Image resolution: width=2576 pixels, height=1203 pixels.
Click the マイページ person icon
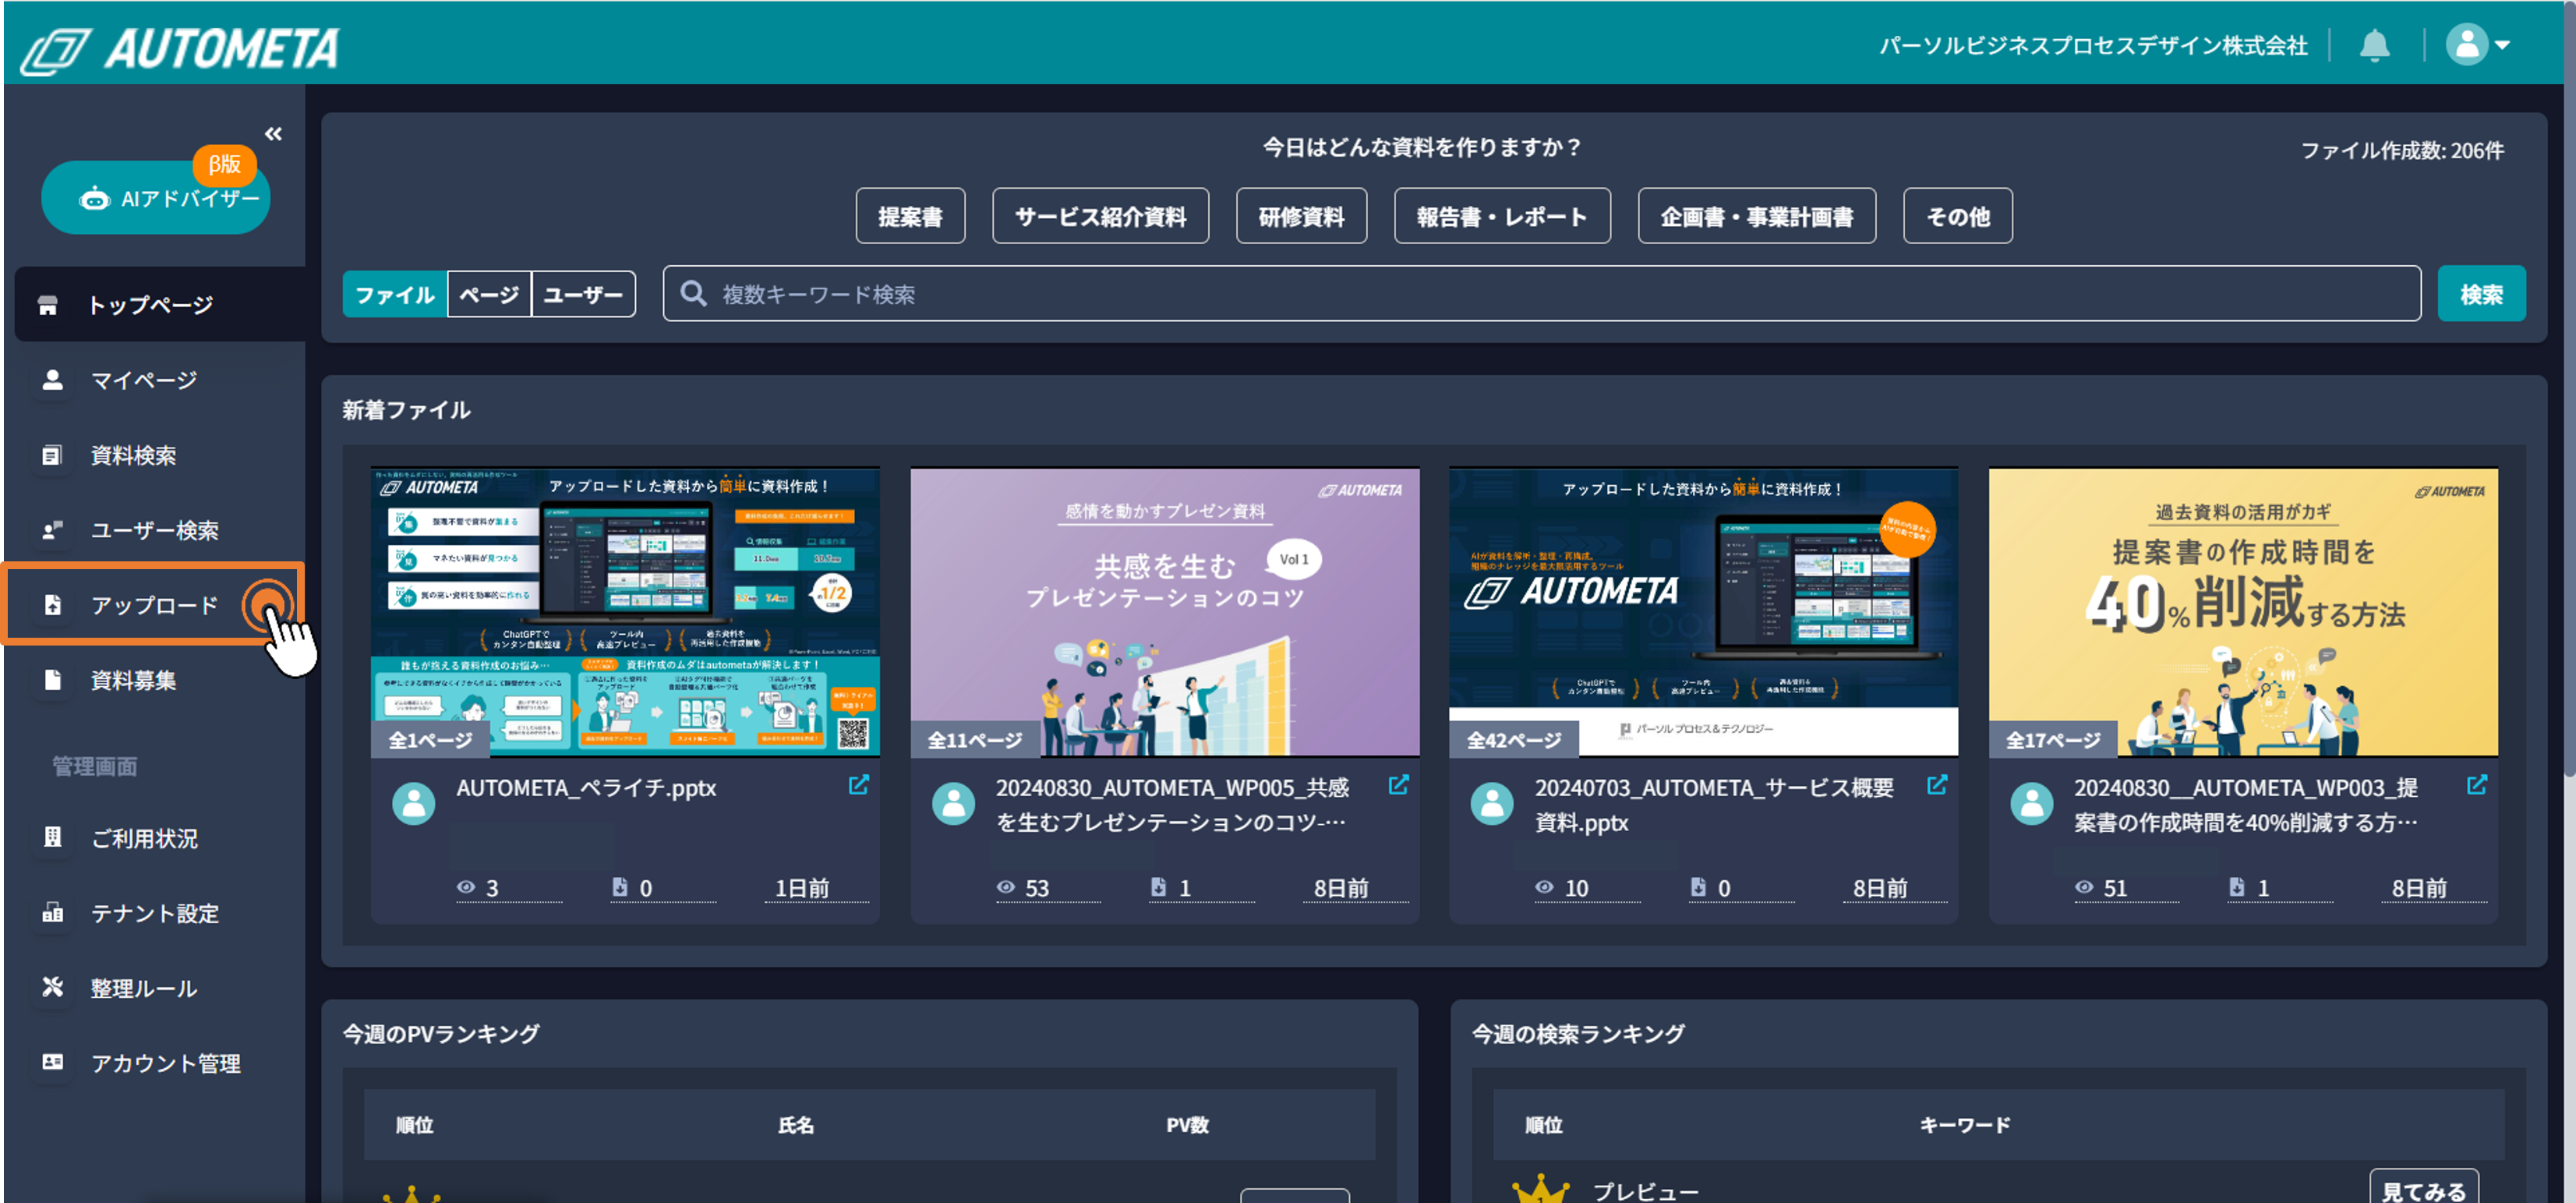(x=52, y=380)
